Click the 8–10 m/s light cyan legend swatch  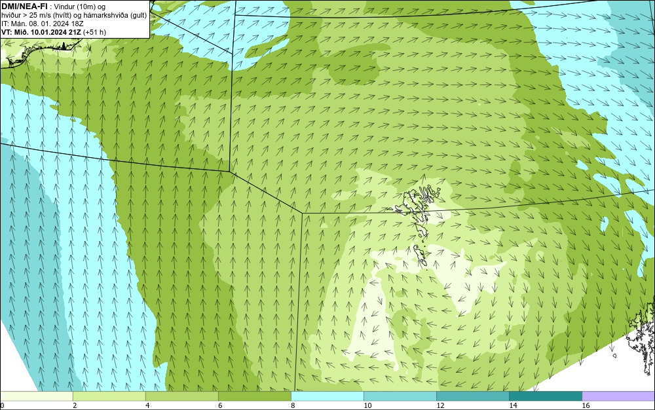pyautogui.click(x=327, y=396)
